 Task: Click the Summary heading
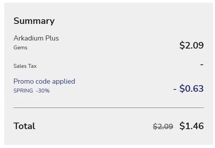[34, 21]
